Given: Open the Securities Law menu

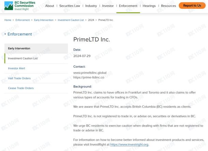Looking at the screenshot, I should 70,6.
